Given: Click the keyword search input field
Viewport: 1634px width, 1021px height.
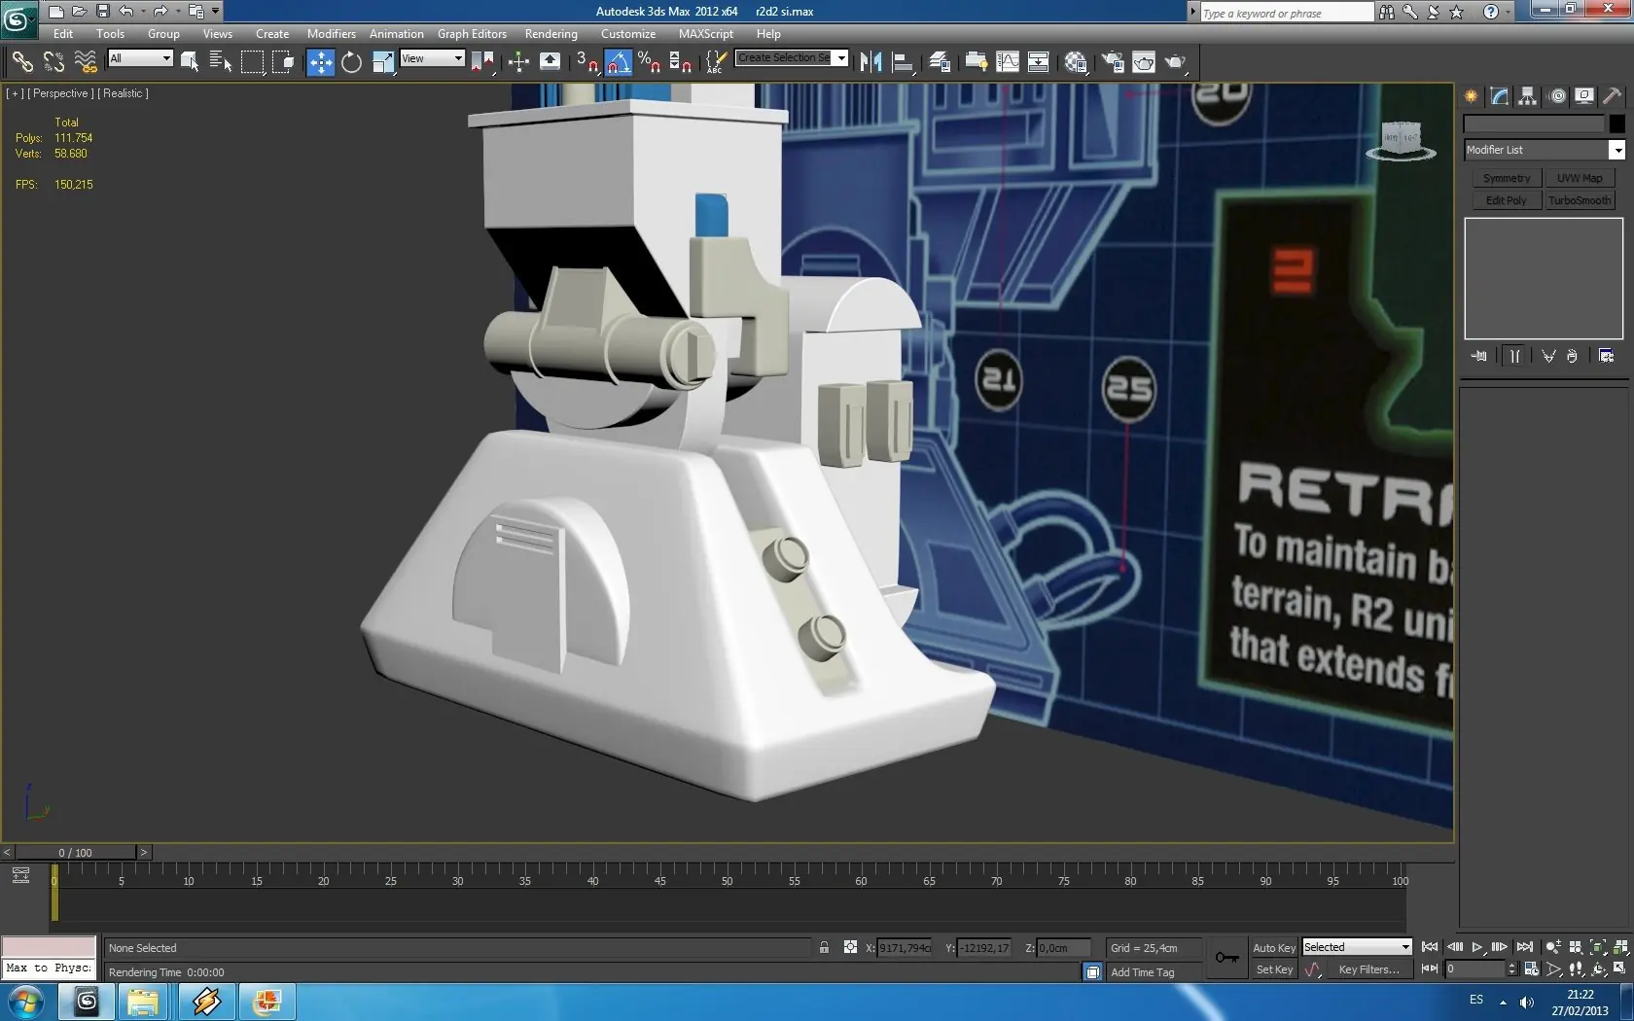Looking at the screenshot, I should tap(1287, 13).
